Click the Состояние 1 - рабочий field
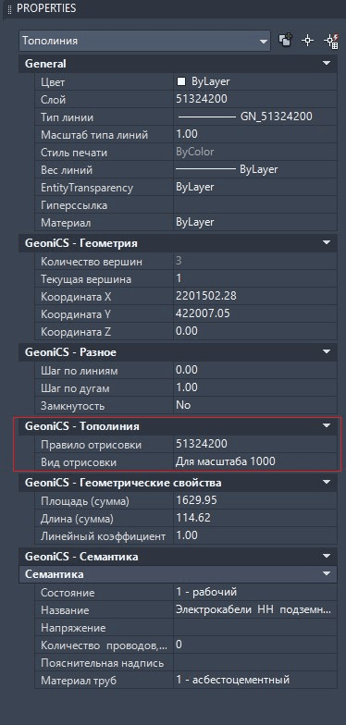 tap(255, 592)
